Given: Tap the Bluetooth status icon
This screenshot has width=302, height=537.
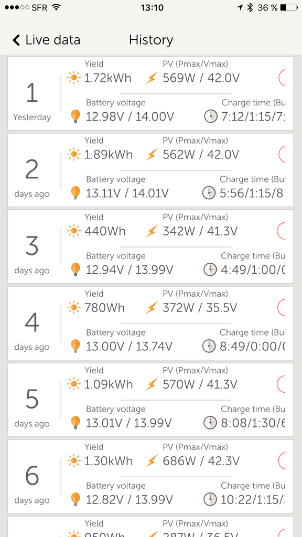Looking at the screenshot, I should (x=250, y=7).
